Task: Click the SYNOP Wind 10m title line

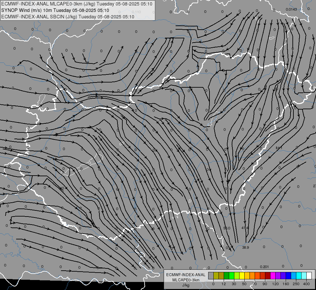Action: coord(55,10)
